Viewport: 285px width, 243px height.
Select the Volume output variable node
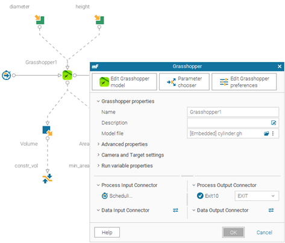point(48,131)
